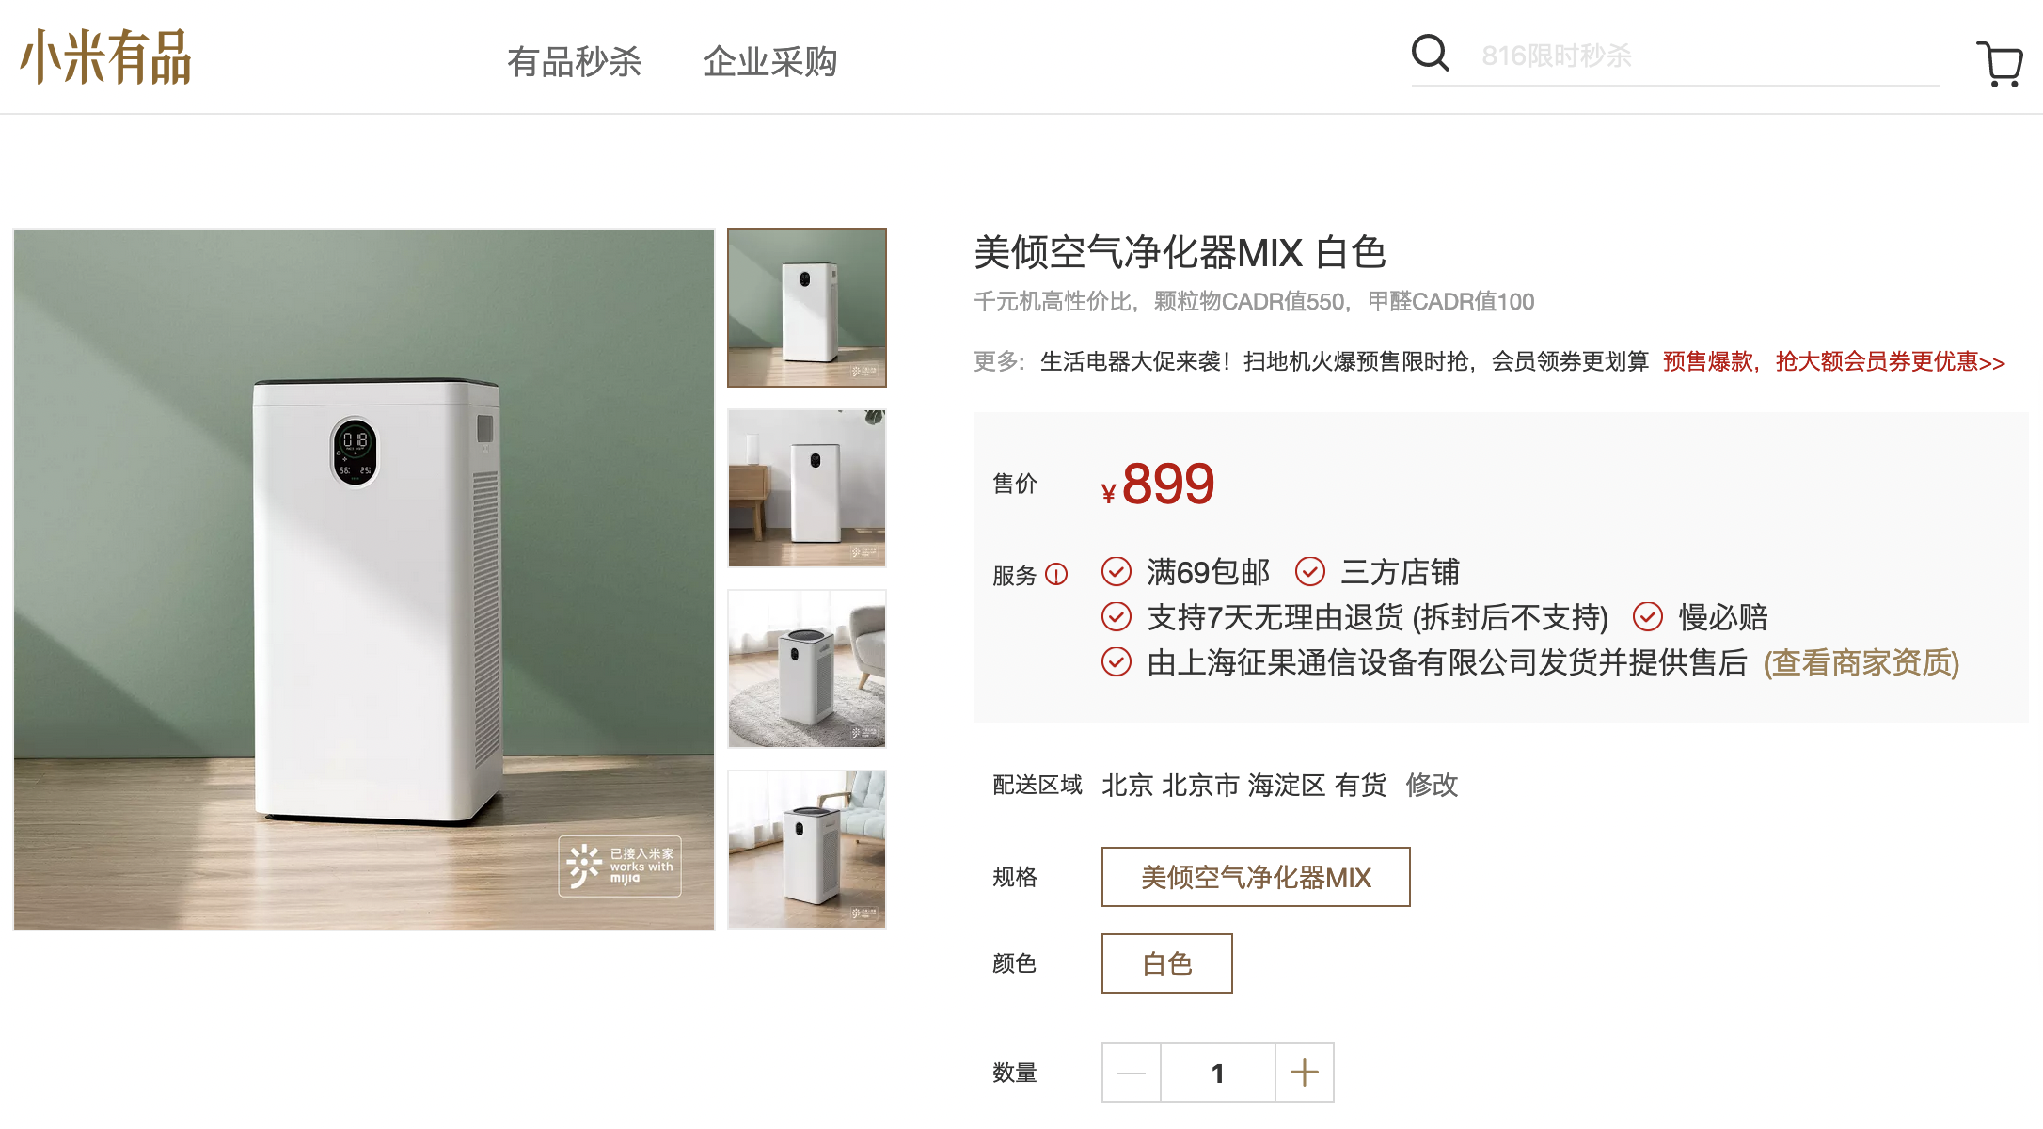Select the 白色 color option
This screenshot has height=1129, width=2043.
click(1167, 963)
